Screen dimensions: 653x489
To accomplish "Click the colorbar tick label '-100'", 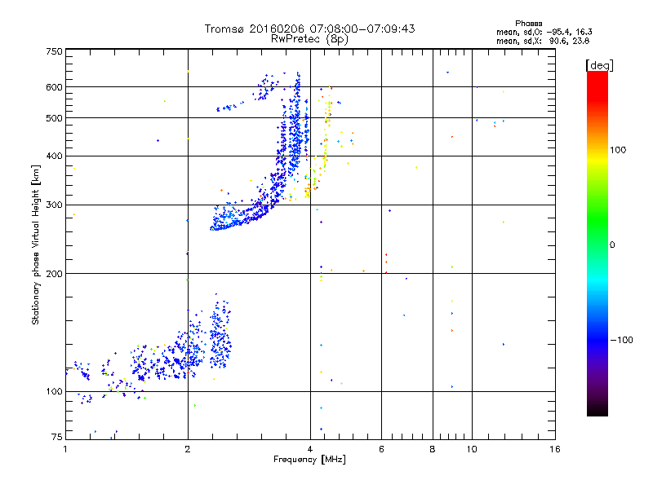I will (x=621, y=340).
